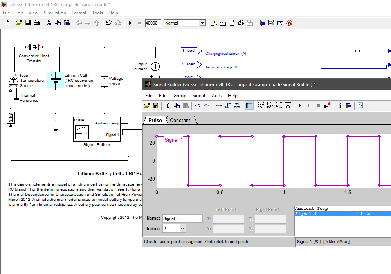
Task: Click the Refresh Model blocks icon
Action: pyautogui.click(x=232, y=23)
